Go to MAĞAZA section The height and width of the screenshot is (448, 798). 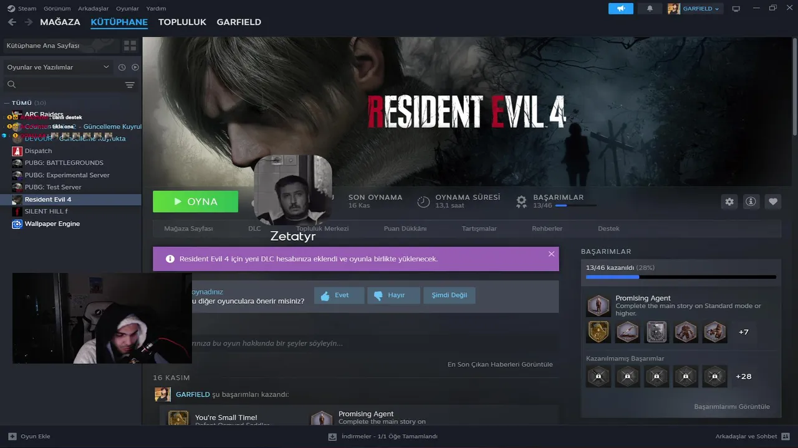click(60, 22)
